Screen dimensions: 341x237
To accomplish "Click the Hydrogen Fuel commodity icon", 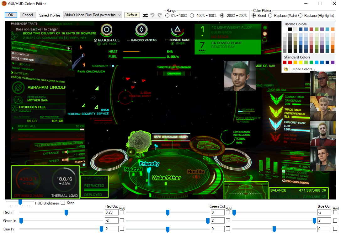I will [x=15, y=108].
